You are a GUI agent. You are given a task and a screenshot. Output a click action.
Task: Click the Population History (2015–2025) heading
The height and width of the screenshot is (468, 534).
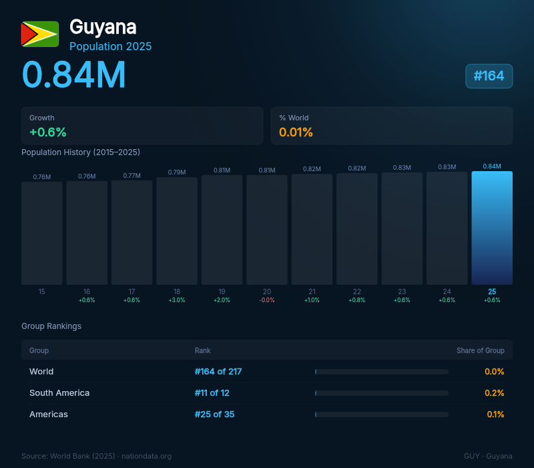click(x=81, y=152)
